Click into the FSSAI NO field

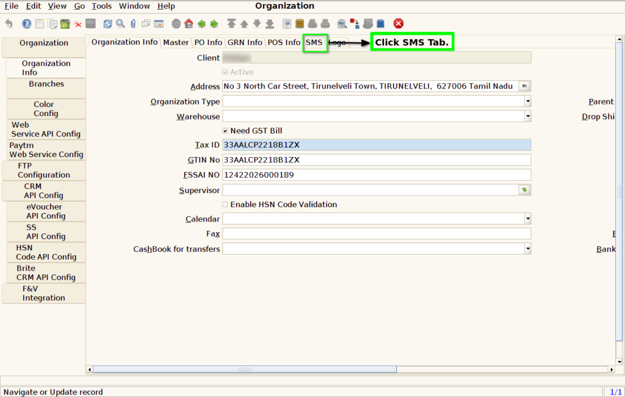(377, 175)
